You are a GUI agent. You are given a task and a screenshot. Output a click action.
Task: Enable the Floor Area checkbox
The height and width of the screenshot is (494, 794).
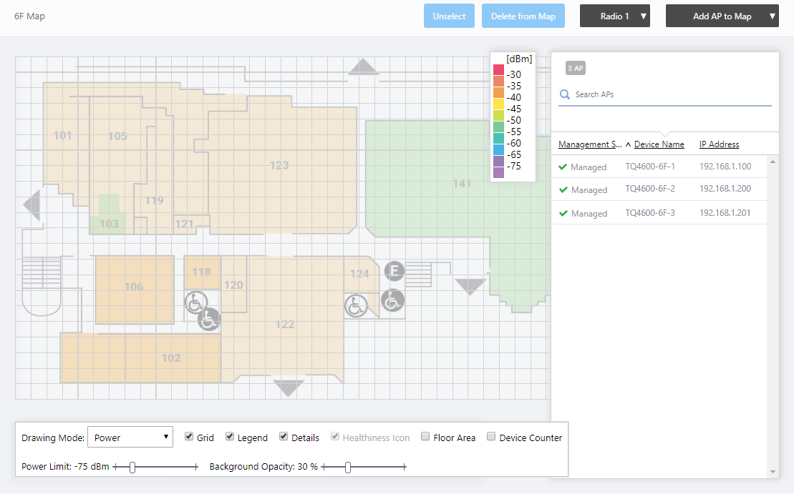coord(425,437)
